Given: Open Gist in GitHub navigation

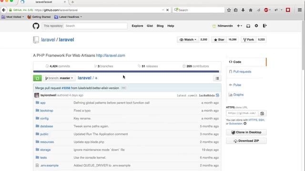Looking at the screenshot, I should [x=150, y=26].
